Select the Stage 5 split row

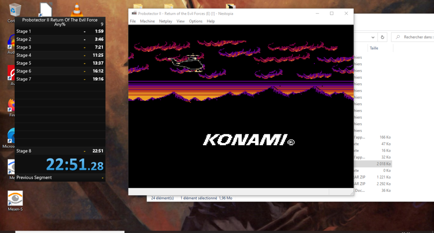(x=60, y=63)
